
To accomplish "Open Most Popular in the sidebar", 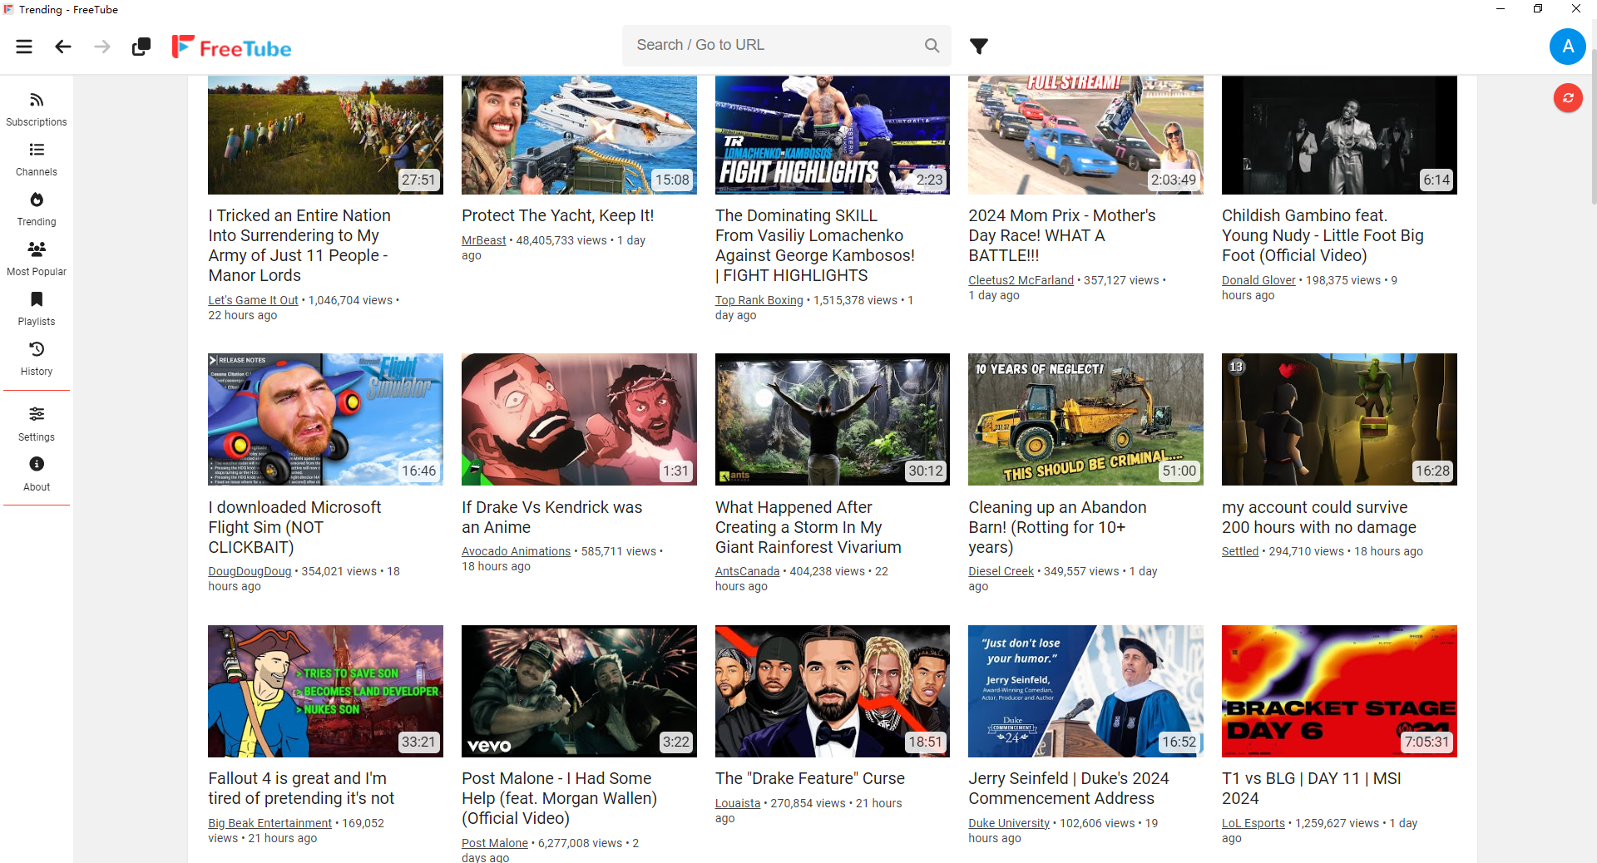I will [x=37, y=259].
